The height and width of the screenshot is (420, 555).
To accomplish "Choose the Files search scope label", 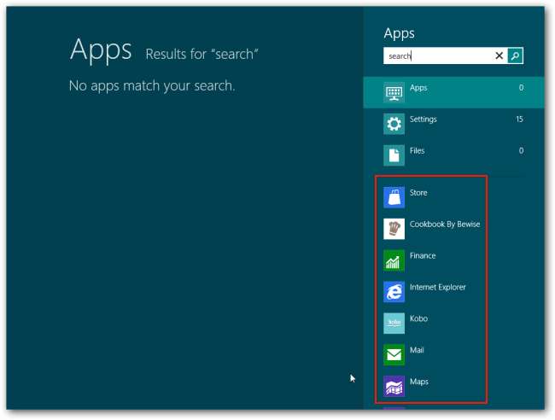I will 417,151.
